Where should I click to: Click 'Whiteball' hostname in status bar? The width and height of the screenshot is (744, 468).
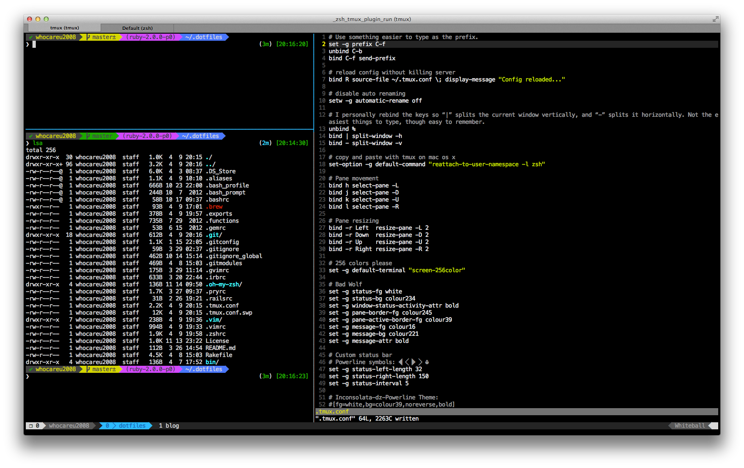click(x=689, y=426)
